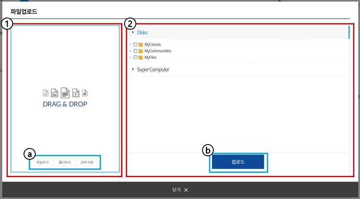The height and width of the screenshot is (199, 360).
Task: Open the Disks section header
Action: (x=142, y=32)
